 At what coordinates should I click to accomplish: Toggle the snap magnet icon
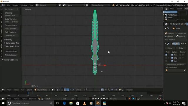tap(109, 90)
